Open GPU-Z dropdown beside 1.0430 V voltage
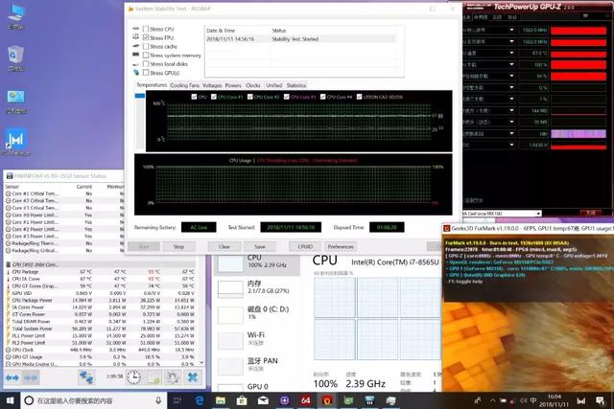Image resolution: width=614 pixels, height=409 pixels. tap(511, 145)
